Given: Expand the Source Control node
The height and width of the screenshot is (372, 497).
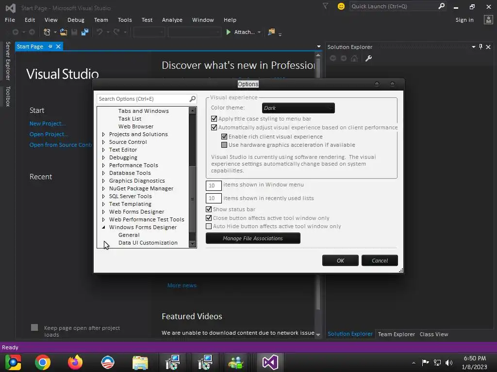Looking at the screenshot, I should [x=103, y=142].
